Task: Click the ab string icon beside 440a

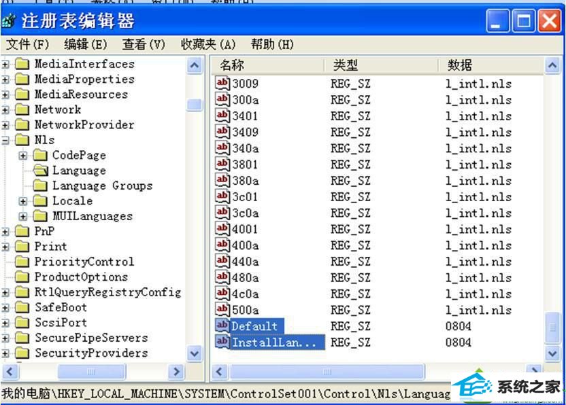Action: 222,261
